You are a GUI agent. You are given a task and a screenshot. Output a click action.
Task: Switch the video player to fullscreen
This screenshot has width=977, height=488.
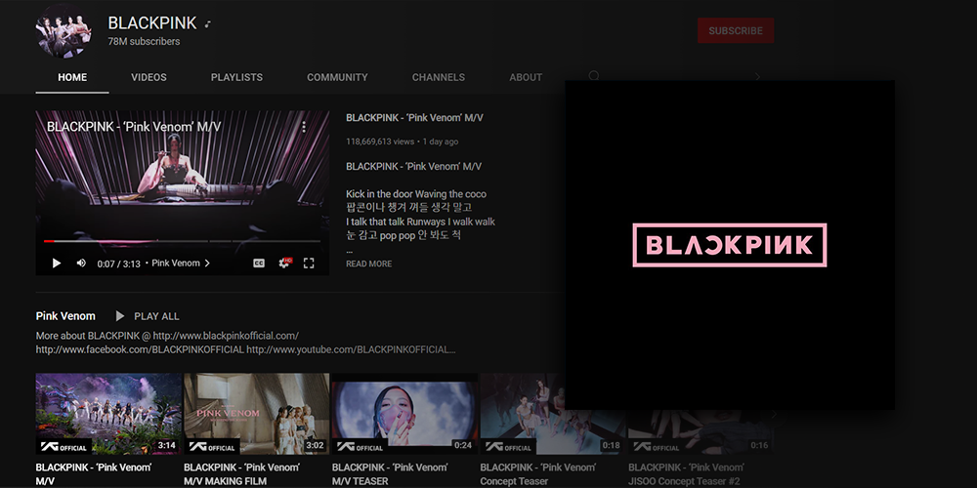[309, 264]
